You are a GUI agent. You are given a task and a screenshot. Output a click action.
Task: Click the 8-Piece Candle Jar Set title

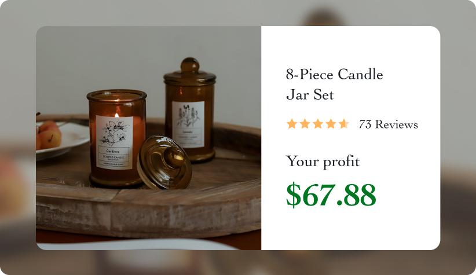334,85
